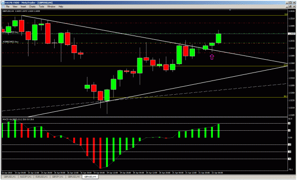Image resolution: width=297 pixels, height=180 pixels.
Task: Click the latest green candlestick on chart
Action: click(x=219, y=38)
